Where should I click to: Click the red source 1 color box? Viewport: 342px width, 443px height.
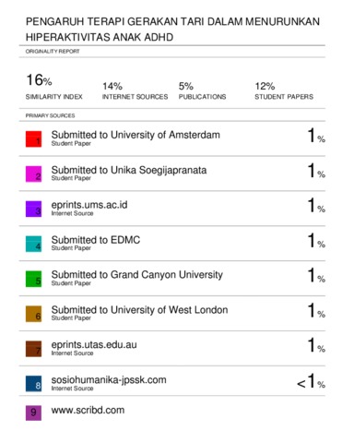click(33, 139)
